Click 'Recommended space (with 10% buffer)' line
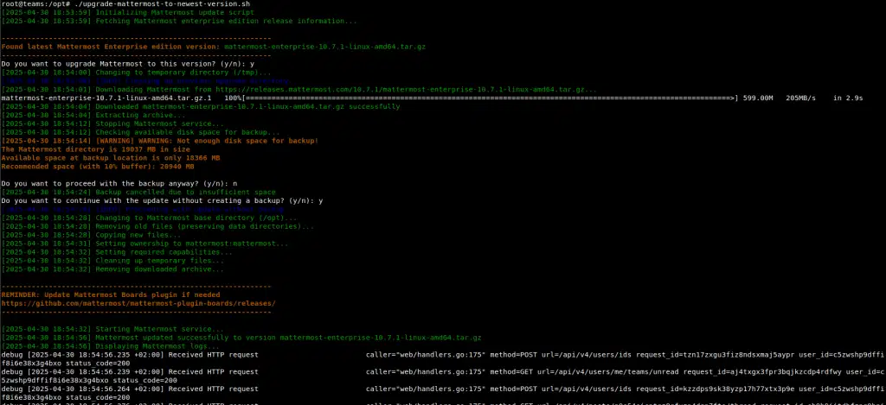886x405 pixels. click(98, 167)
